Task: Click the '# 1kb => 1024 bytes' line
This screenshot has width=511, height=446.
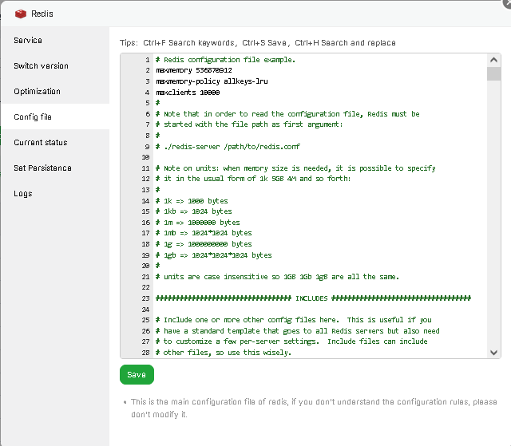Action: click(194, 211)
